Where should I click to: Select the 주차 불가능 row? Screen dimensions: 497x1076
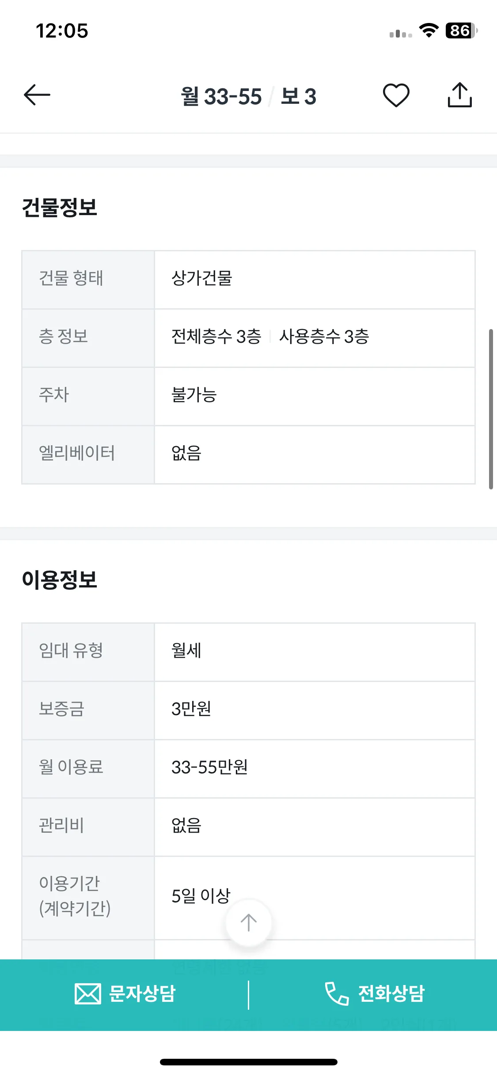click(248, 396)
